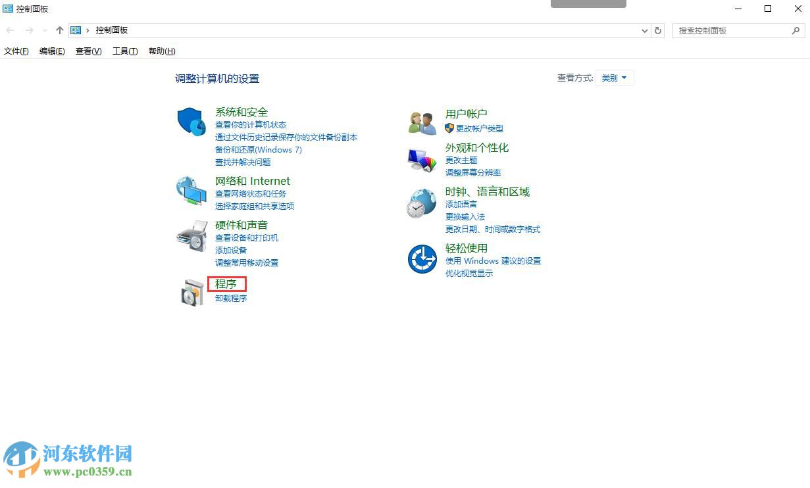Click the 卸载程序 link
Screen dimensions: 810x488
pyautogui.click(x=230, y=298)
